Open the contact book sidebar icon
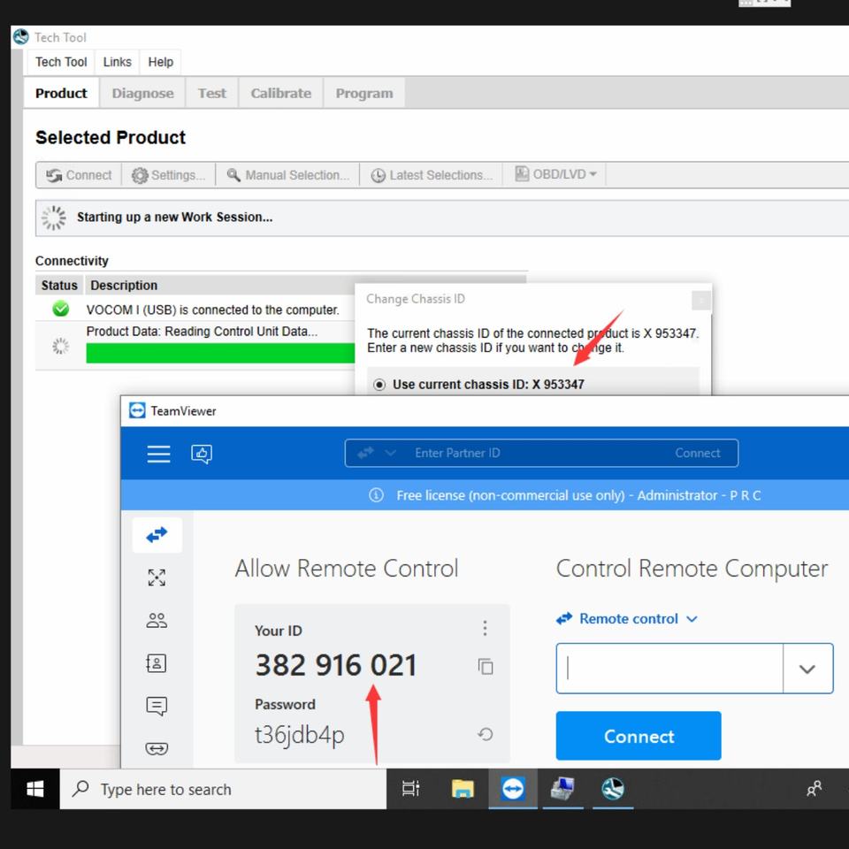849x849 pixels. pyautogui.click(x=157, y=662)
